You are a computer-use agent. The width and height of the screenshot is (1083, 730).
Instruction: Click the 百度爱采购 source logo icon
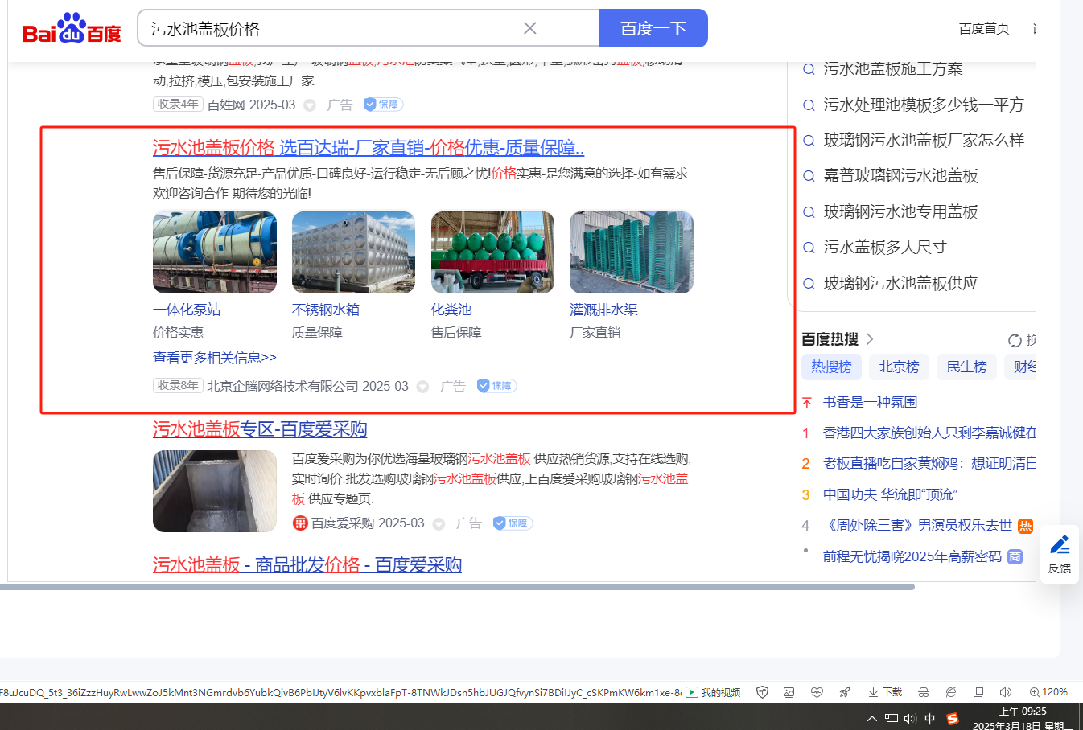click(x=300, y=523)
